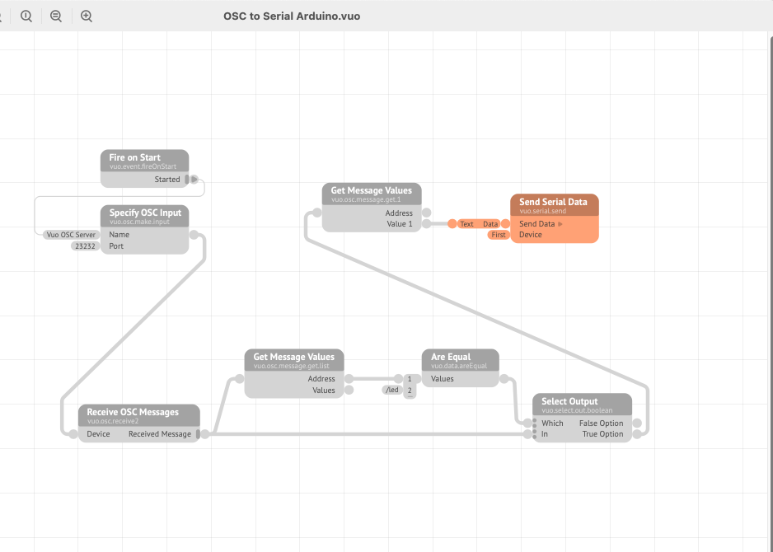Open the First device constant on Send Serial Data
The width and height of the screenshot is (773, 552).
coord(498,235)
